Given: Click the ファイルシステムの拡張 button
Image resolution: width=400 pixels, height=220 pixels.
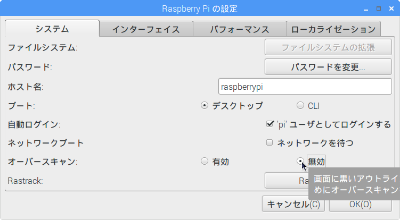Looking at the screenshot, I should [328, 47].
